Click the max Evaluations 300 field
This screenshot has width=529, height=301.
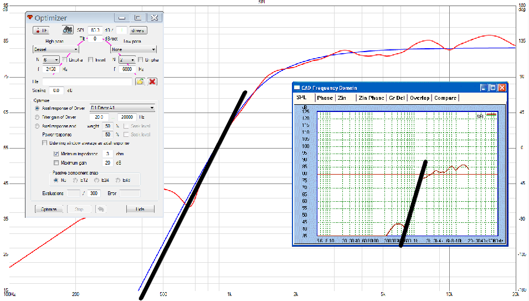click(94, 193)
